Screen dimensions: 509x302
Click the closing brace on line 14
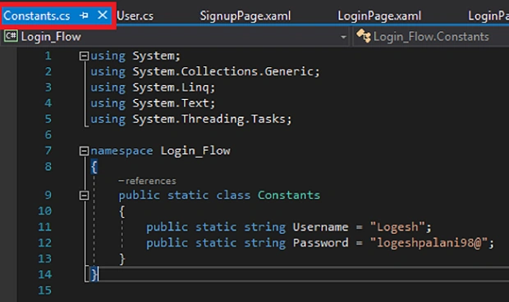pos(94,274)
